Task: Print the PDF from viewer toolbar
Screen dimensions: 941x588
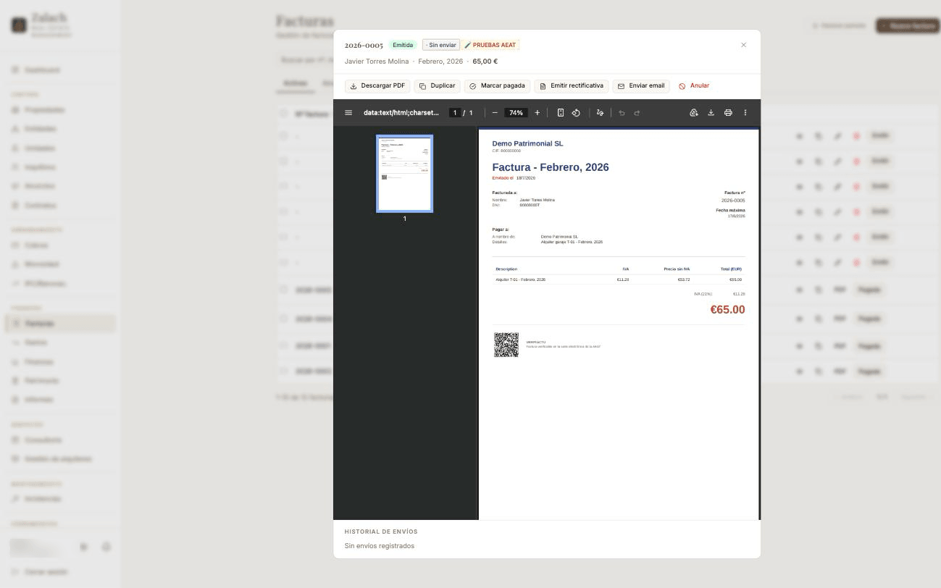Action: 728,112
